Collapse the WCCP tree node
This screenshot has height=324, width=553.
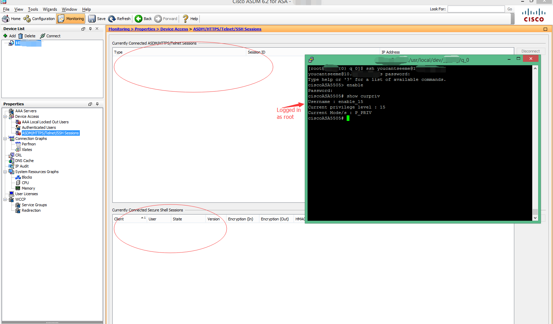point(5,199)
